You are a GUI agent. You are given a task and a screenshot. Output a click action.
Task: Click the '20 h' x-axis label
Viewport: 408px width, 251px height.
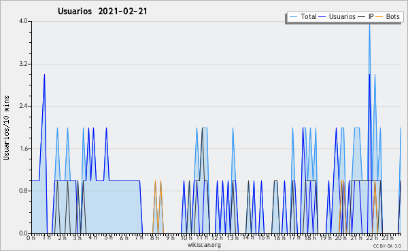click(341, 238)
